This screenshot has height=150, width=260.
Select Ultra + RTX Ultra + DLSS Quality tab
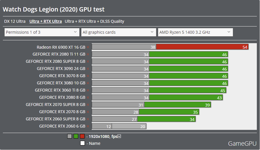94,21
